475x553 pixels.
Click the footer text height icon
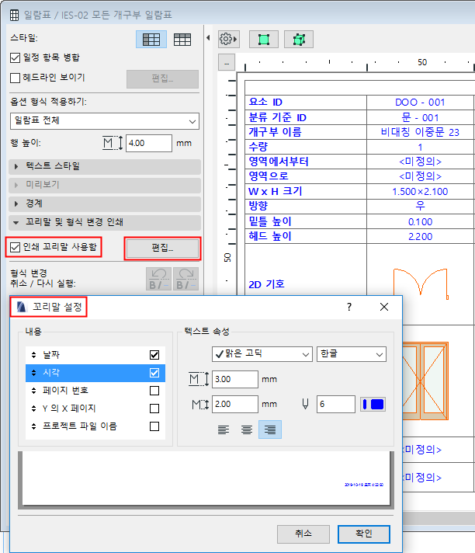(199, 379)
